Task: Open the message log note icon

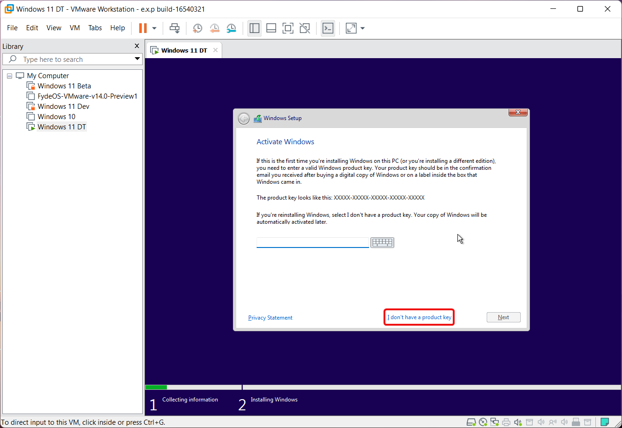Action: (604, 422)
